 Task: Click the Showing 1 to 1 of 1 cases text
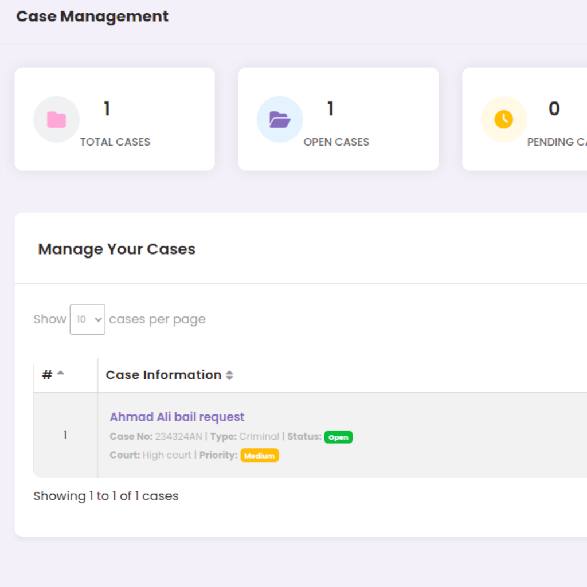click(106, 496)
